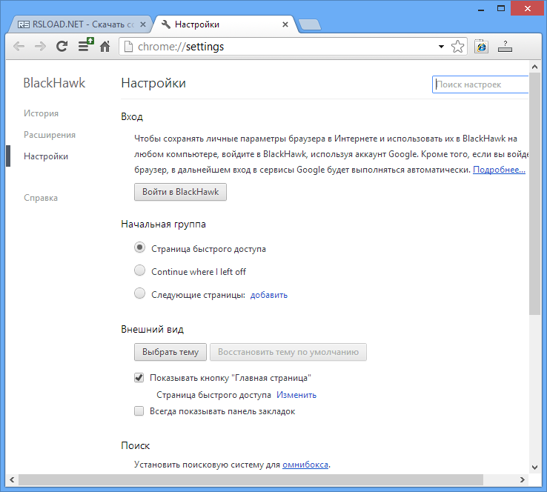Expand the address bar dropdown arrow
Screen dimensions: 547x492
click(441, 47)
